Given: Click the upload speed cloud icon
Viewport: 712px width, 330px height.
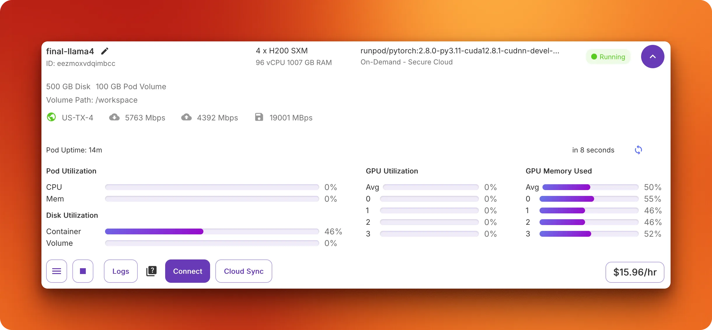Looking at the screenshot, I should tap(187, 117).
